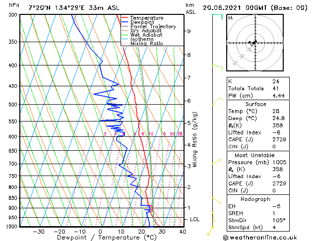Click the 9 km altitude tick label
The height and width of the screenshot is (241, 312).
pyautogui.click(x=188, y=31)
